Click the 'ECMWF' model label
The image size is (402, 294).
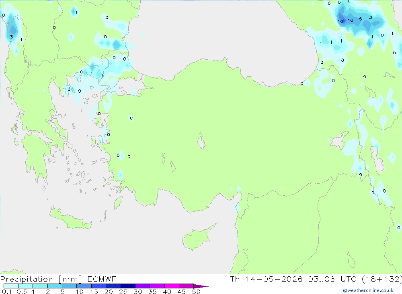click(x=102, y=279)
